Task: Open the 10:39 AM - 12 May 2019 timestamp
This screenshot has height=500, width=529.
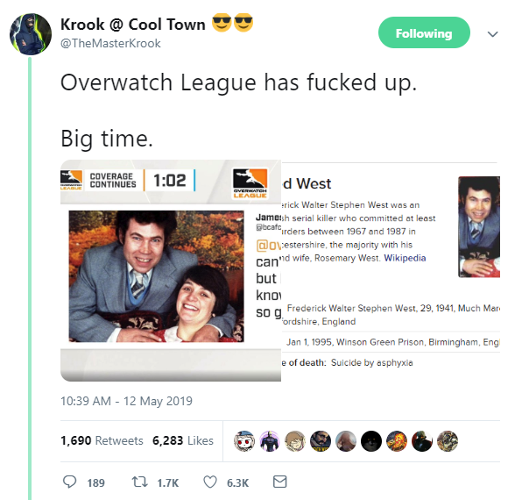Action: pos(126,401)
